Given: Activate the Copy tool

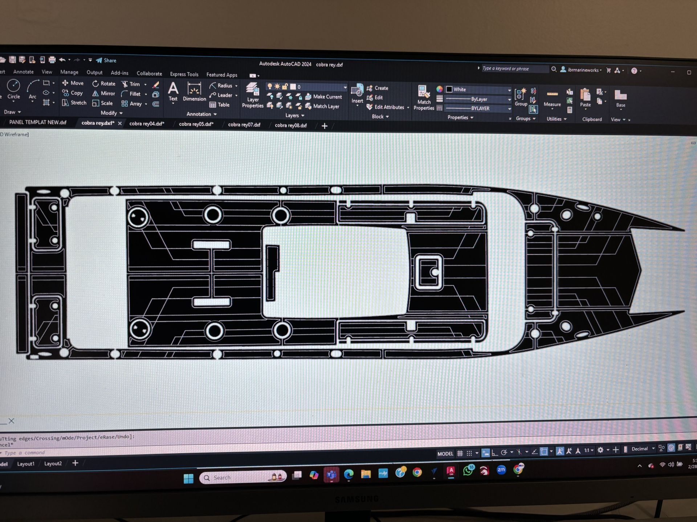Looking at the screenshot, I should pos(73,93).
